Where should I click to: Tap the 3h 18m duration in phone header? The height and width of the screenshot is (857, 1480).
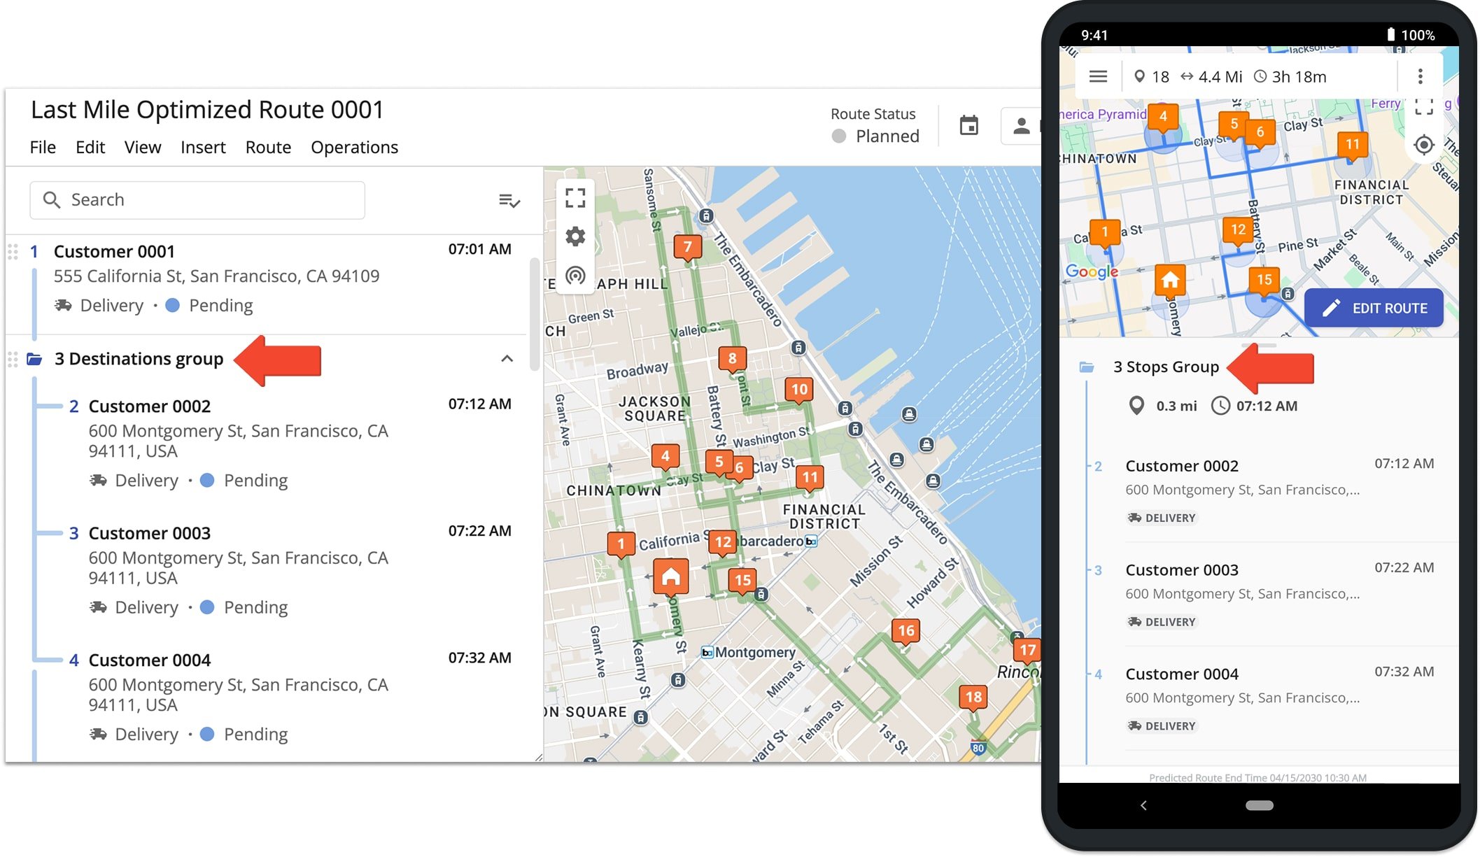coord(1290,76)
